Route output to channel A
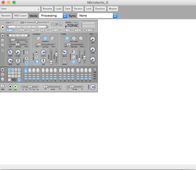Screen dimensions: 196x170 pyautogui.click(x=27, y=63)
